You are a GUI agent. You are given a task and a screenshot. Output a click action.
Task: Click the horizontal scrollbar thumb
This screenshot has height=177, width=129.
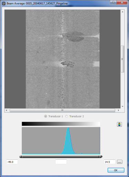click(x=62, y=110)
